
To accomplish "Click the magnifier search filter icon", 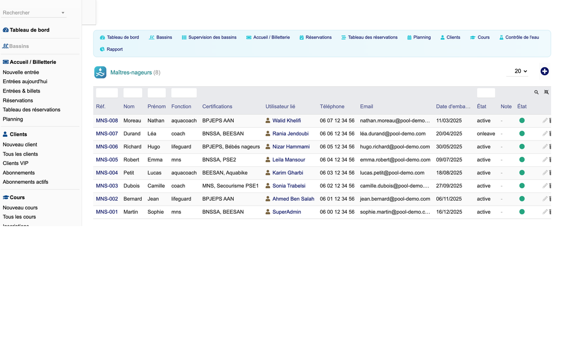I will tap(536, 92).
